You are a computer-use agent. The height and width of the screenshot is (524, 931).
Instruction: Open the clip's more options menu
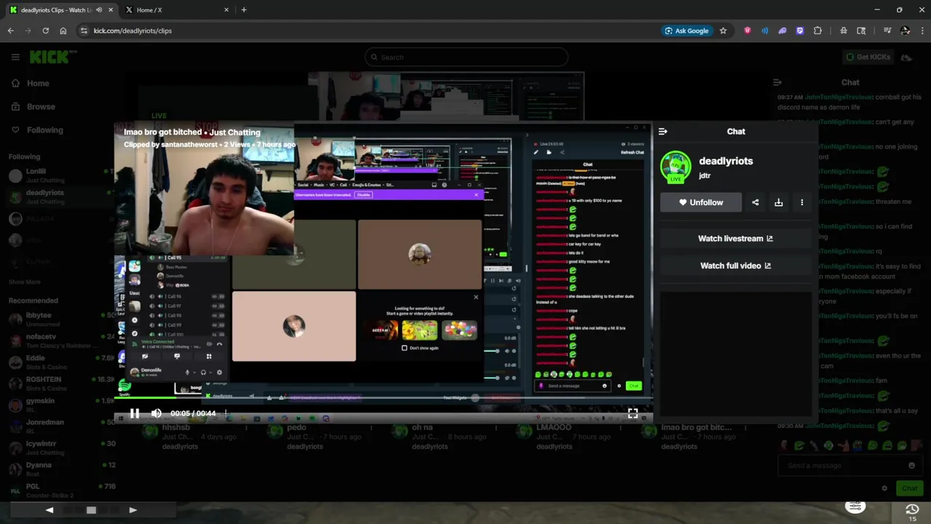point(802,202)
